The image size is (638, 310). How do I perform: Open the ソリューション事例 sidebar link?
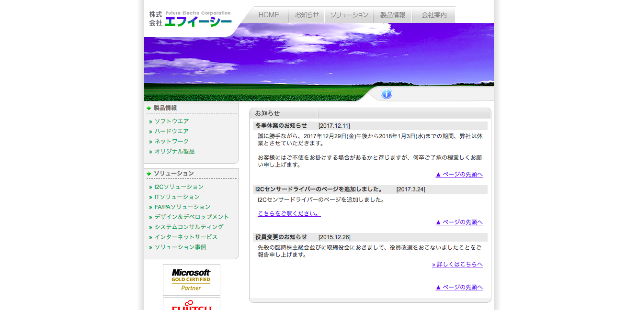click(180, 247)
